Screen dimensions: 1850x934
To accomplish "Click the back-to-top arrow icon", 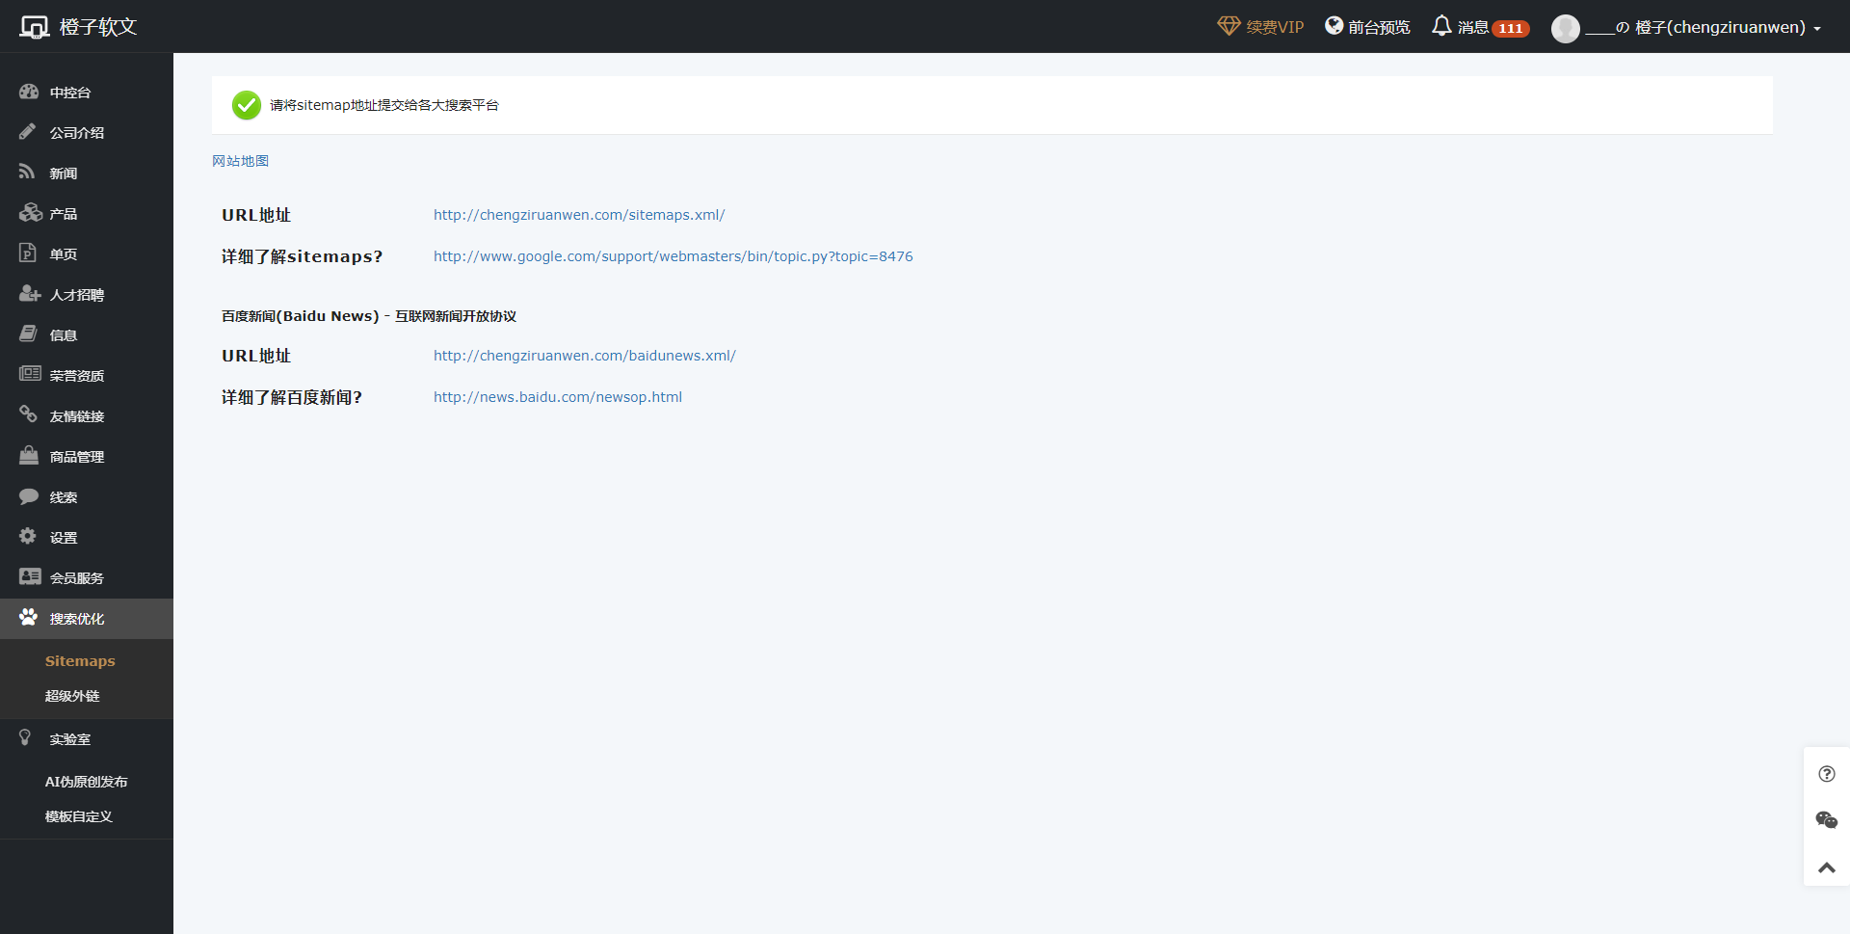I will point(1827,867).
